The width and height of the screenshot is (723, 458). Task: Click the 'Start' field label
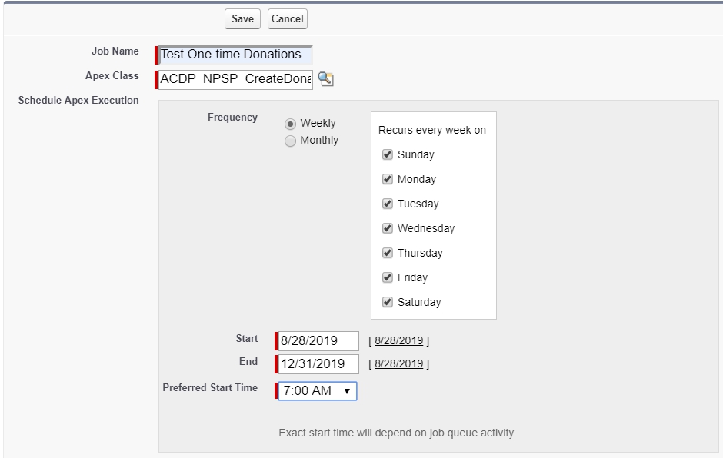(x=247, y=338)
